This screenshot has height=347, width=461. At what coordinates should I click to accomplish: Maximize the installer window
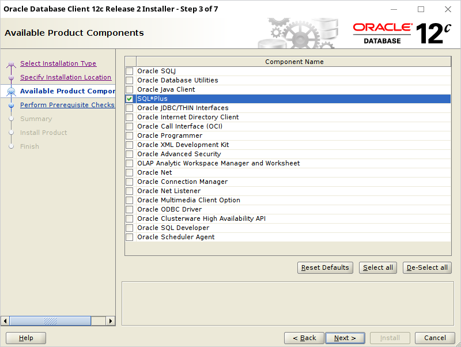(x=421, y=9)
